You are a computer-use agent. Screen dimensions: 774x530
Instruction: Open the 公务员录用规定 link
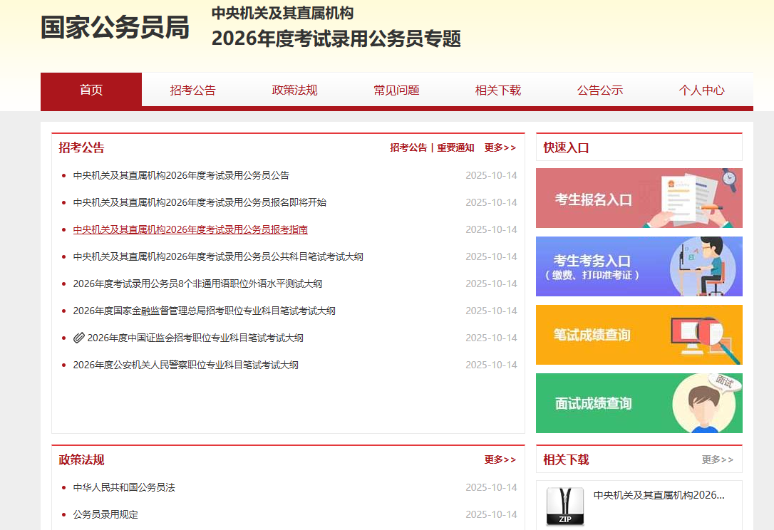coord(105,514)
